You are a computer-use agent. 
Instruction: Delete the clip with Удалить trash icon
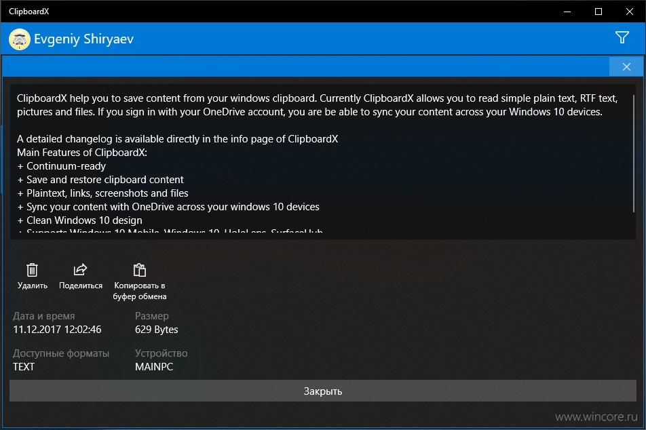tap(32, 276)
